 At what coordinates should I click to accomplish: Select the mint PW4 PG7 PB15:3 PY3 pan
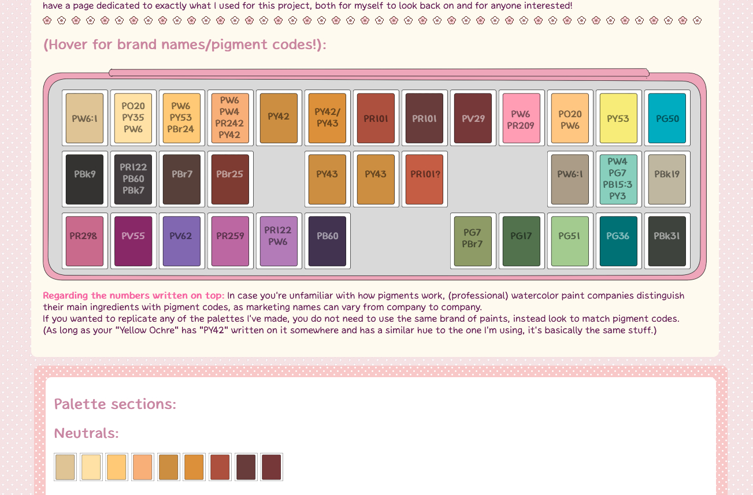click(618, 180)
